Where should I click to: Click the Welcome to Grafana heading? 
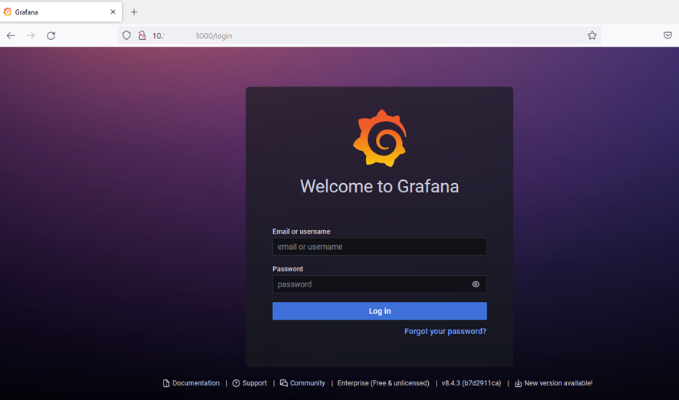pos(379,186)
